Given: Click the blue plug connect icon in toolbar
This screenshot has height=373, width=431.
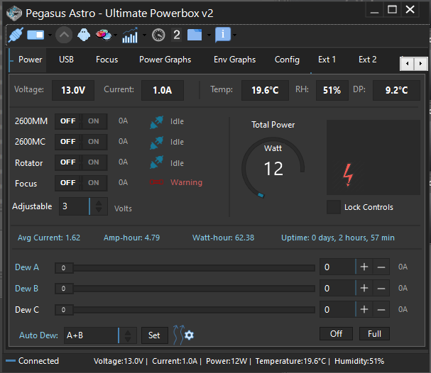Looking at the screenshot, I should (16, 35).
